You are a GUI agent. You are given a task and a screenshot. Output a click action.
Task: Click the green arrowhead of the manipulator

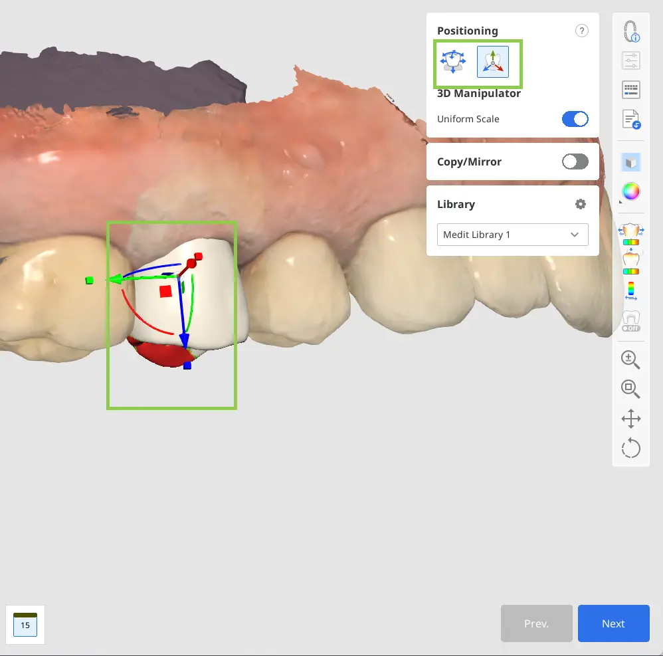115,279
